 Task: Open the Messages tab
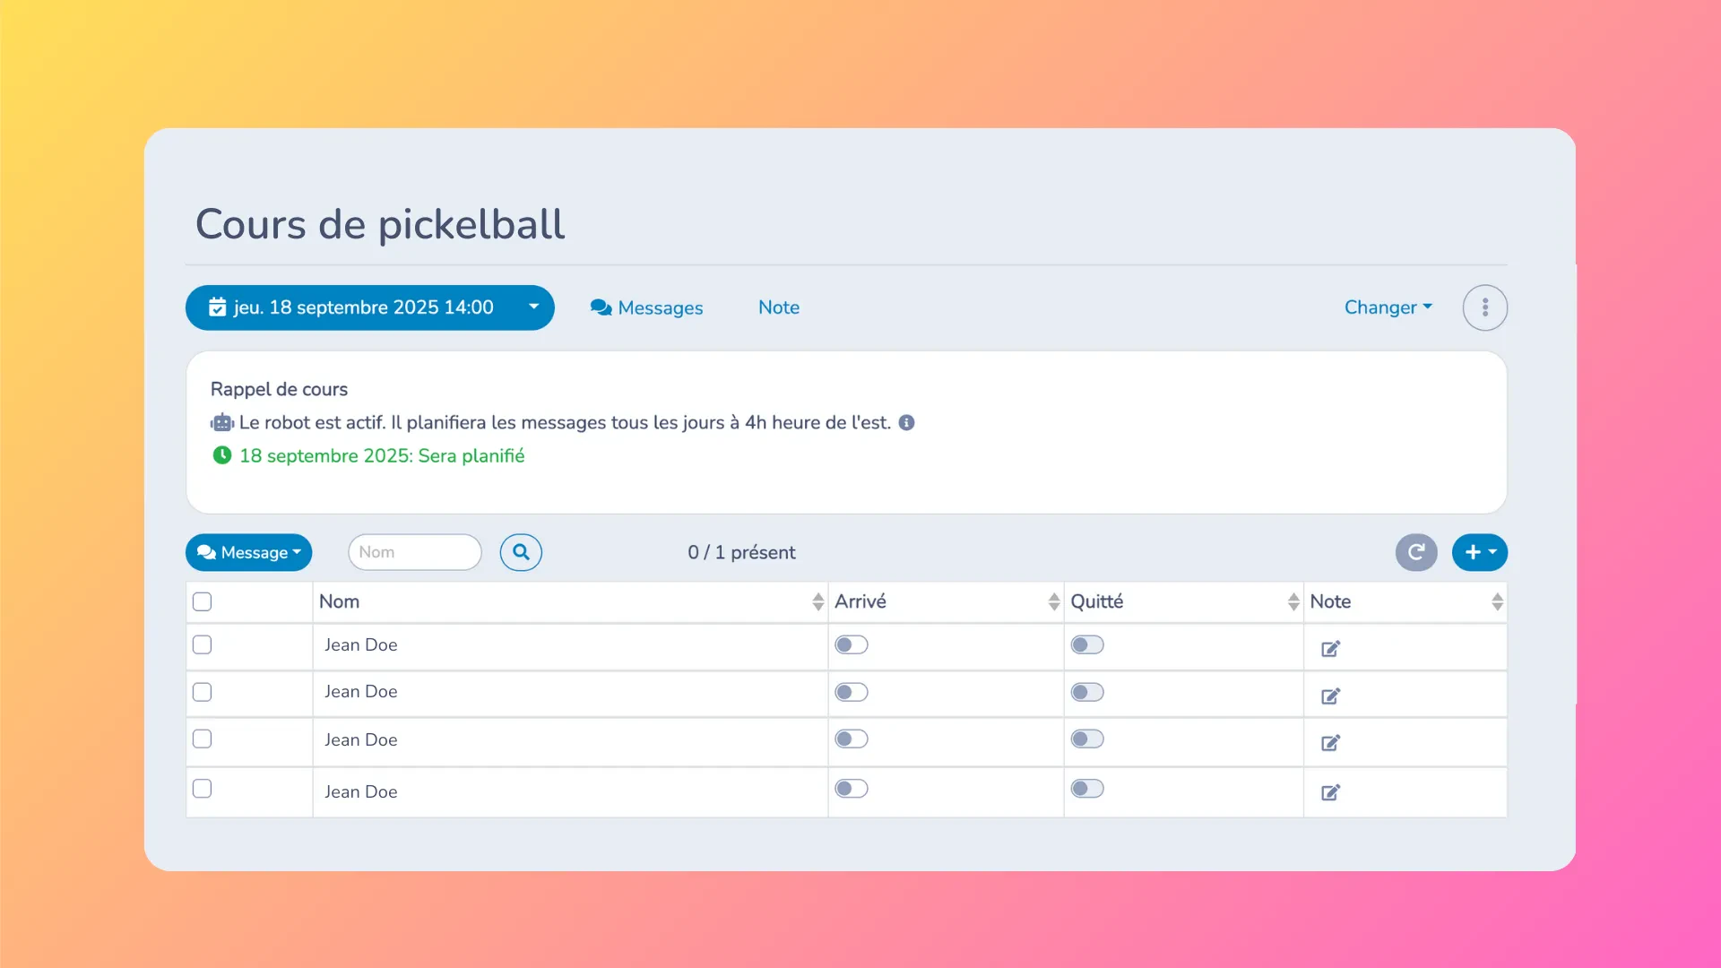tap(646, 307)
